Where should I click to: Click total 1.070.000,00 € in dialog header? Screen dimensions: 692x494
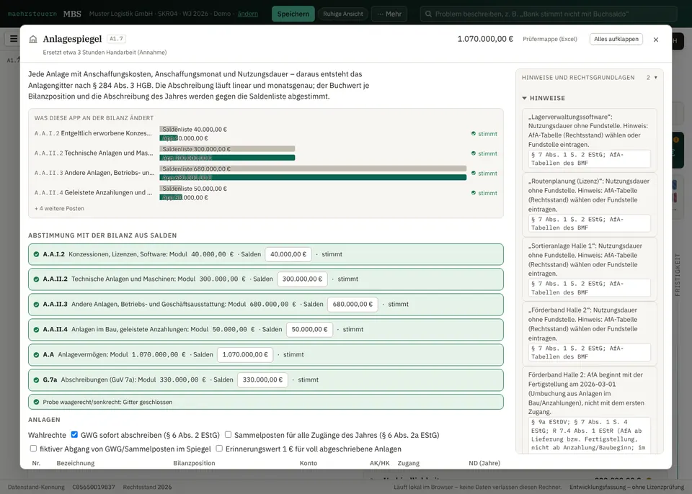[485, 39]
